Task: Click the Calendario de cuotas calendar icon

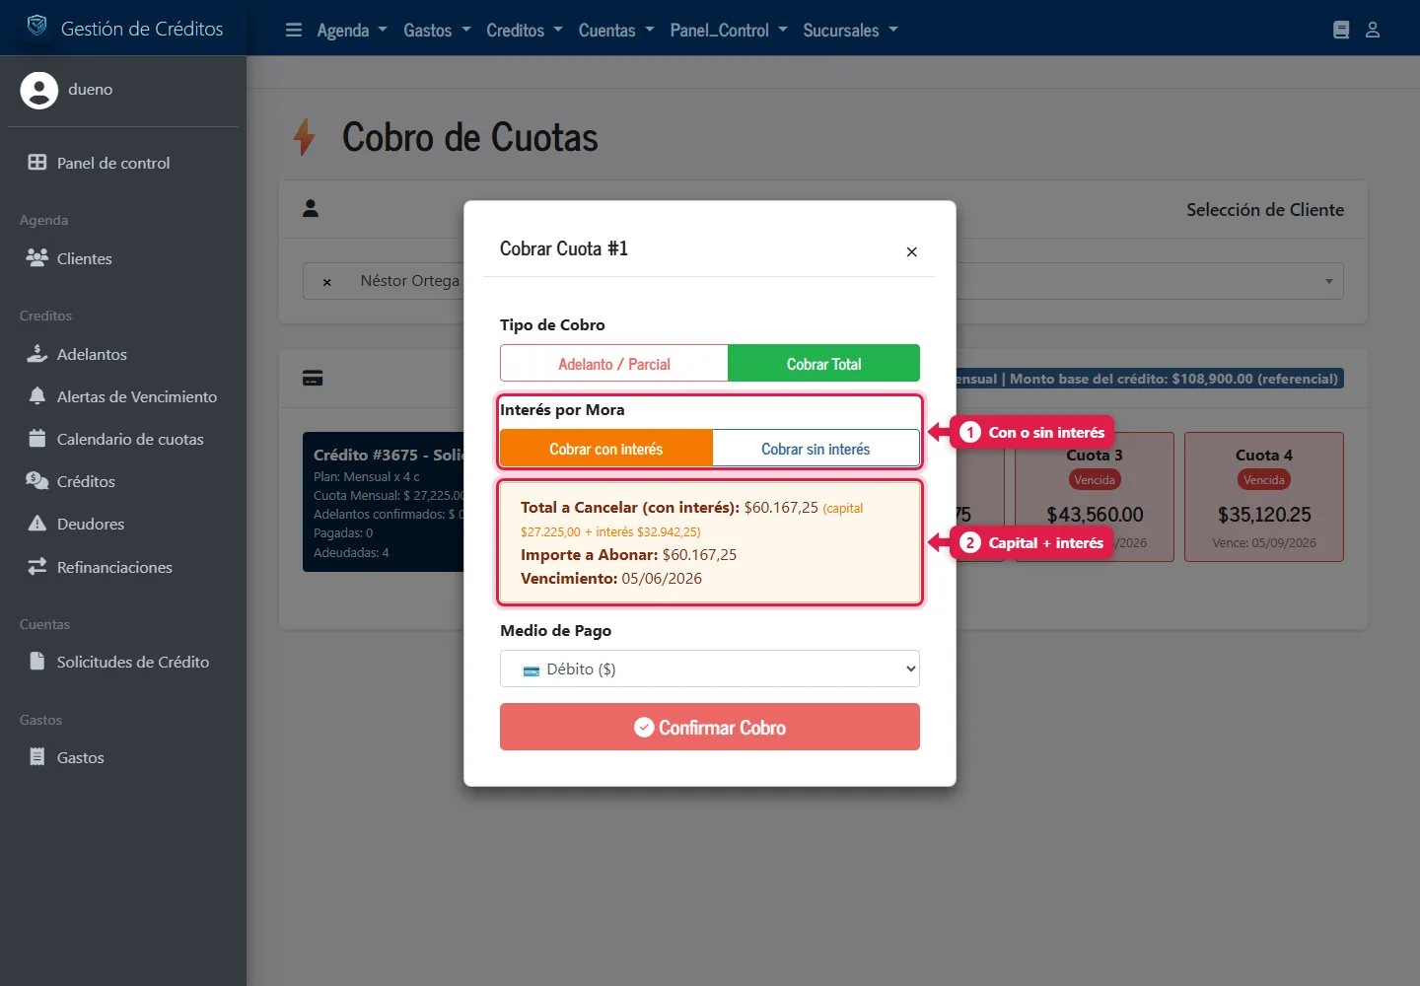Action: (x=37, y=439)
